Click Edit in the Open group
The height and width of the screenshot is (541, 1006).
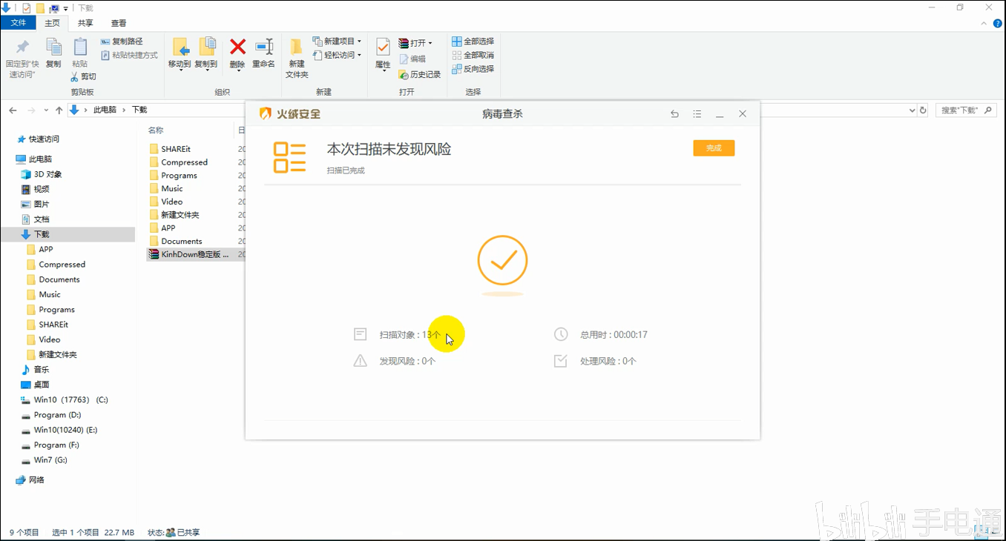412,59
